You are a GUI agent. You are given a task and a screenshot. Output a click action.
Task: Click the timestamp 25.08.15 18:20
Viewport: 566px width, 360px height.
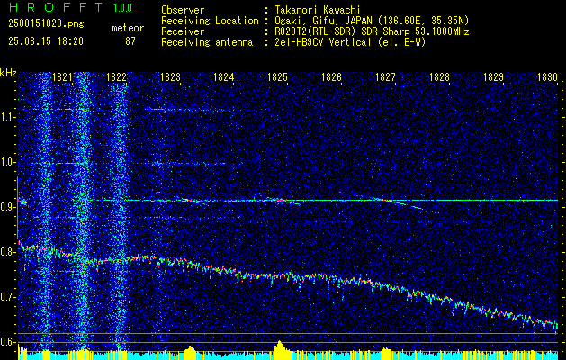pyautogui.click(x=46, y=41)
